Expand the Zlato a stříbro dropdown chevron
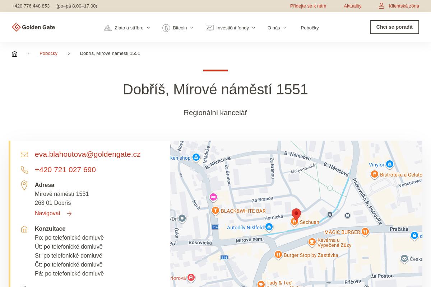 pos(148,28)
